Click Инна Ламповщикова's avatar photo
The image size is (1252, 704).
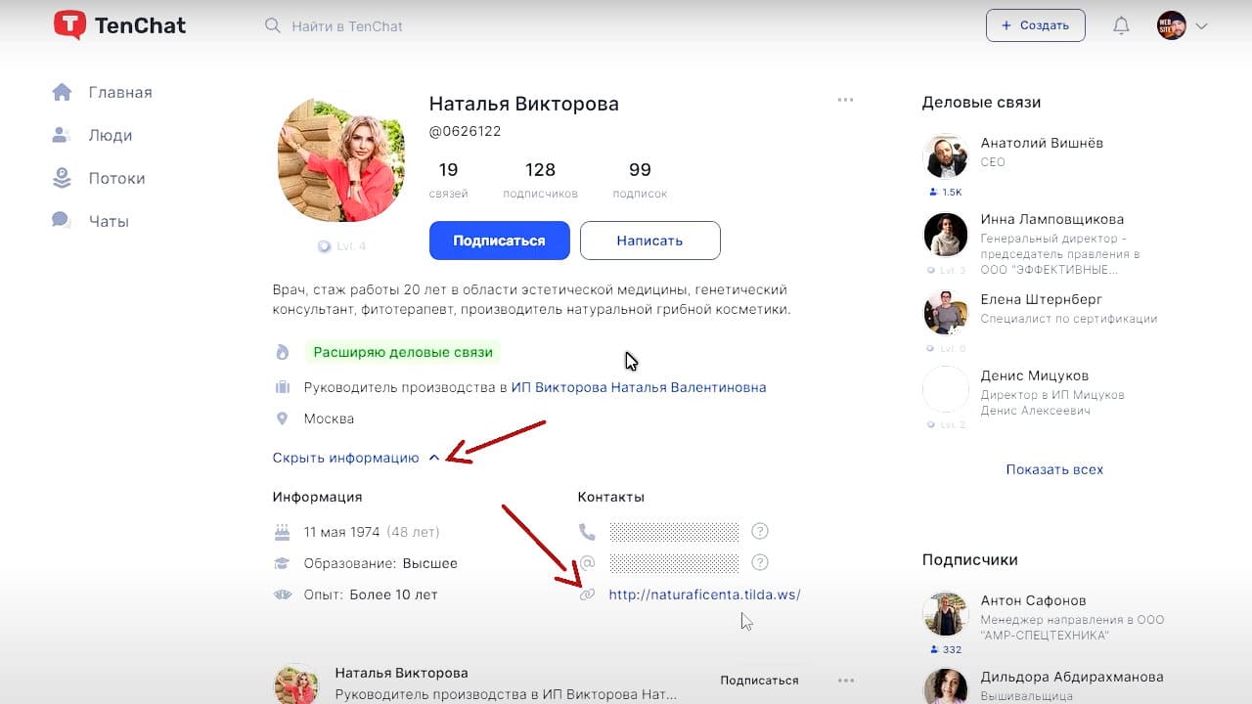[x=945, y=233]
